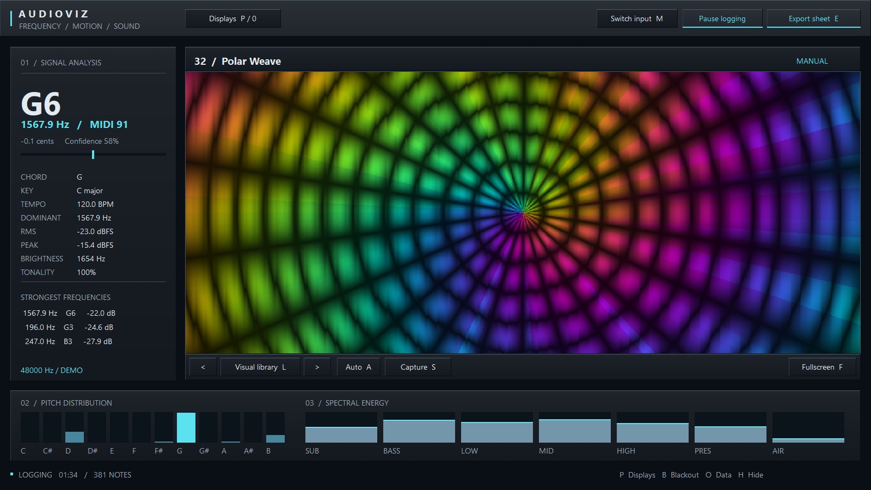Click the Polar Weave visualization canvas

(x=523, y=213)
